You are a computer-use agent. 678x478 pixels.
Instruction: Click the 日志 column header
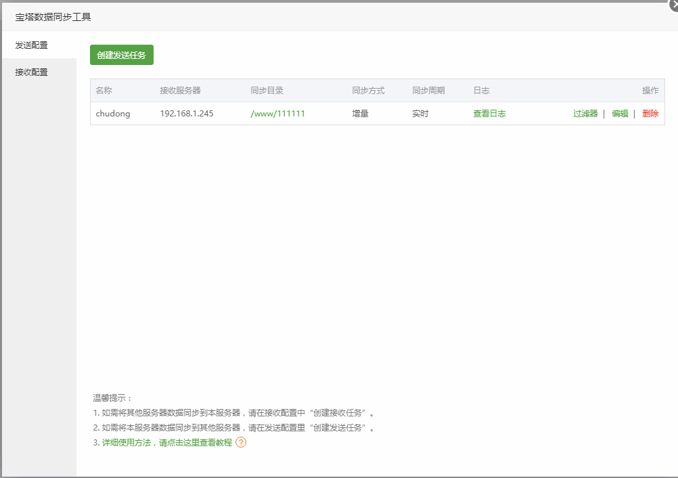pos(481,91)
